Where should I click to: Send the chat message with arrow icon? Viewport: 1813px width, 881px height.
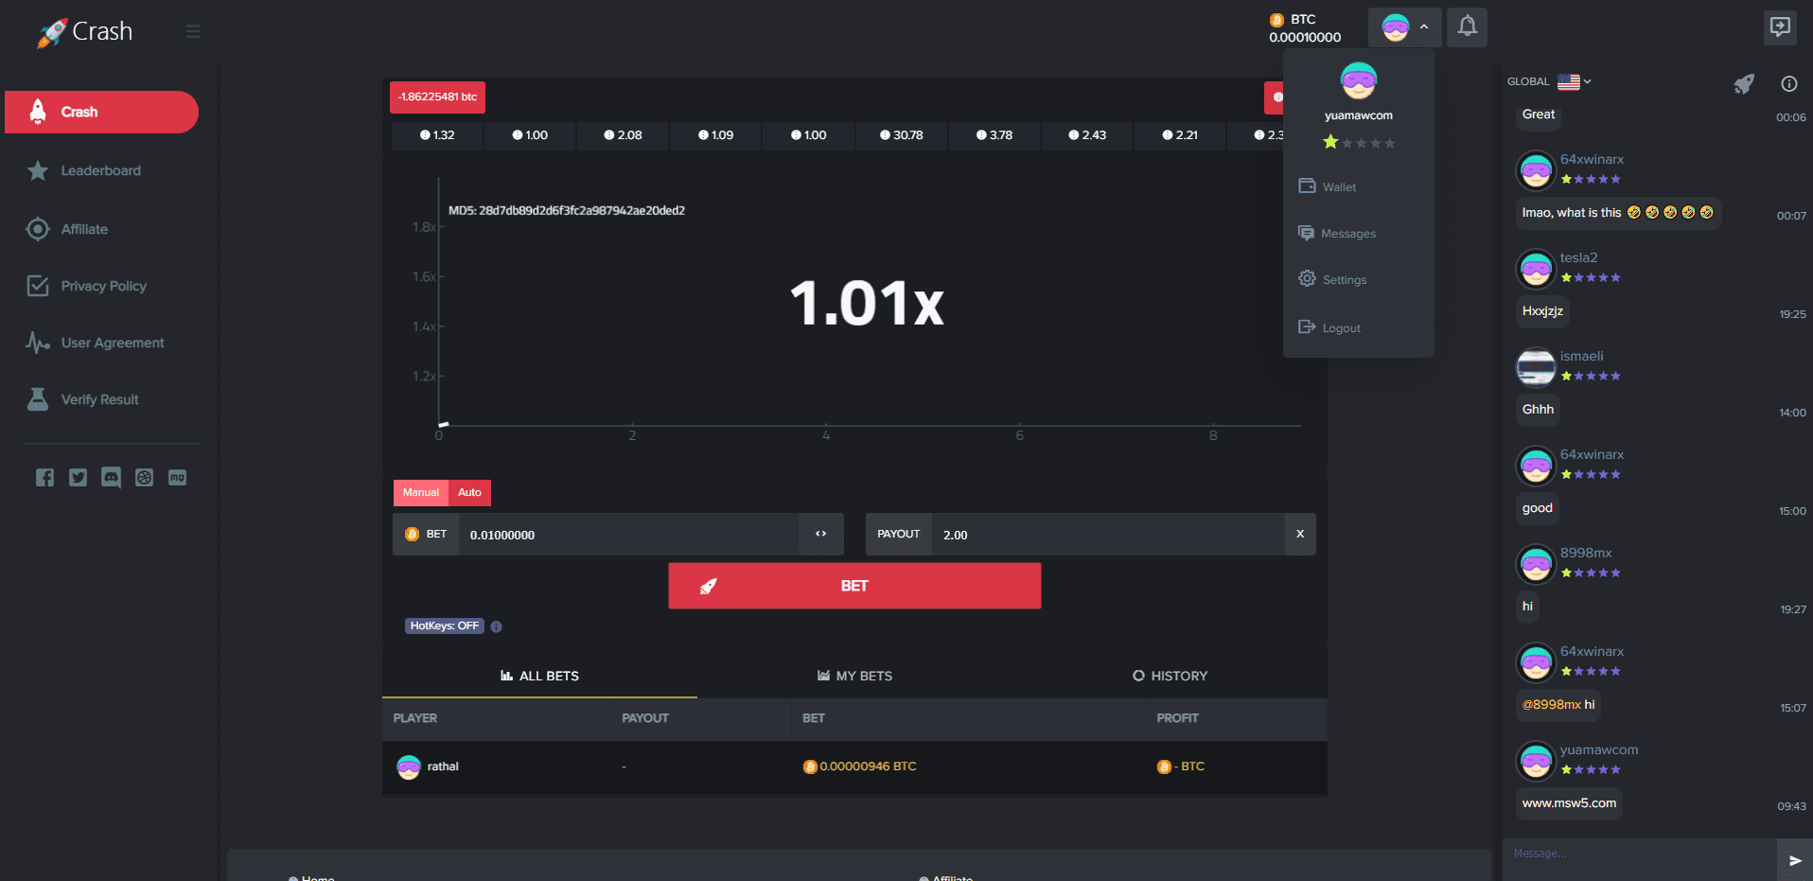(1794, 860)
